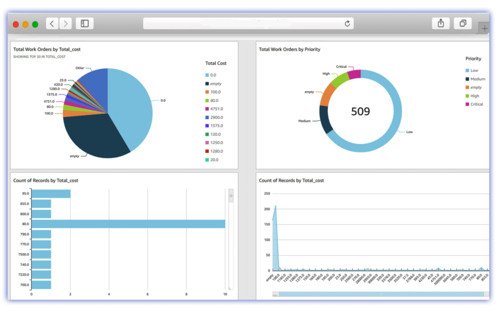Reload the dashboard page
Viewport: 498px width, 316px height.
(347, 23)
